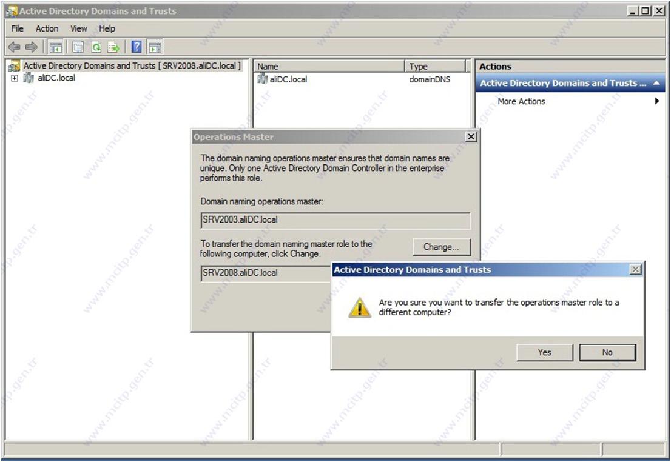Toggle the Show/Hide Console Tree icon
671x462 pixels.
pos(56,47)
